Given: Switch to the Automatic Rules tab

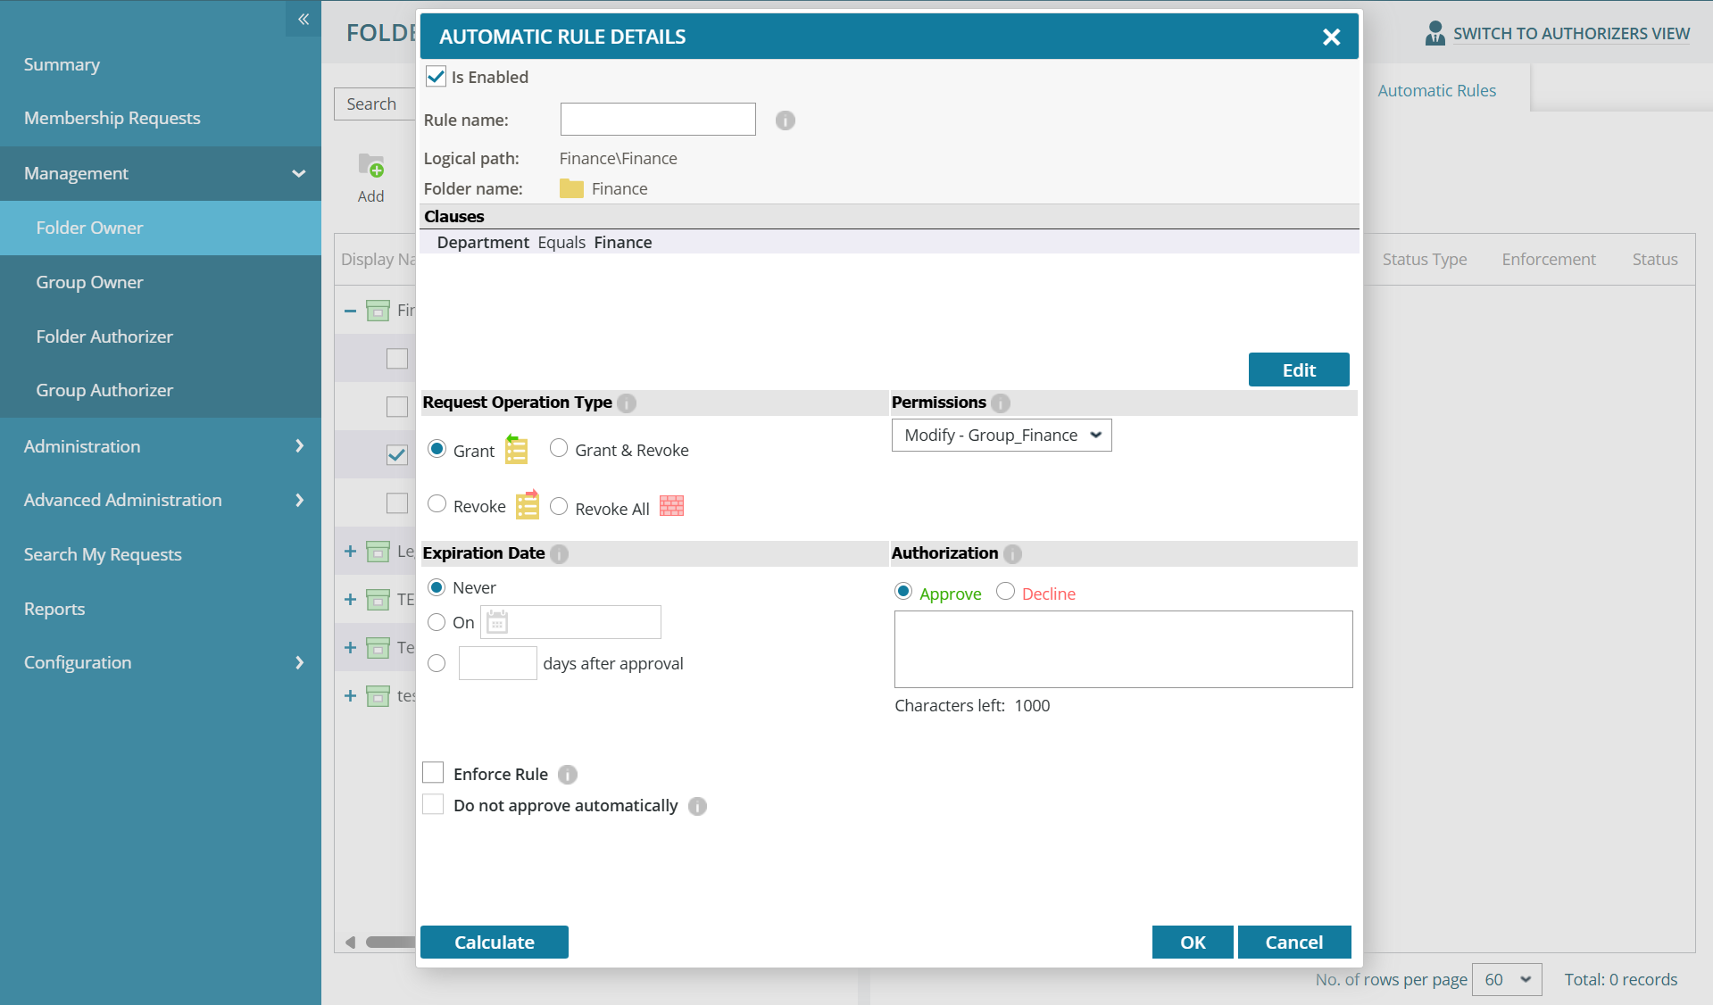Looking at the screenshot, I should coord(1435,89).
